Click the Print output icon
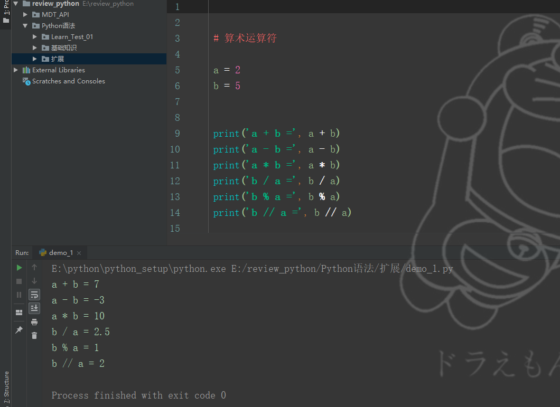The width and height of the screenshot is (560, 407). 34,322
